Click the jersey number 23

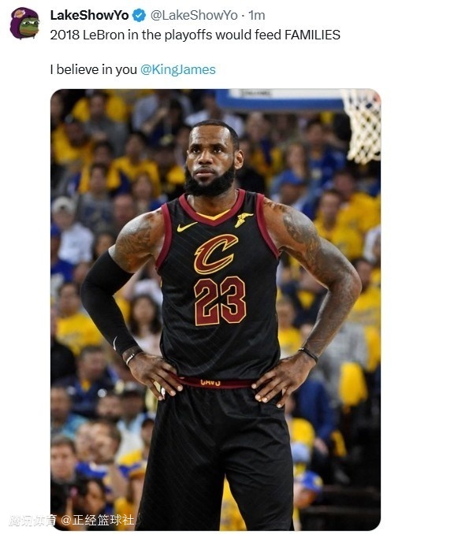click(x=220, y=301)
